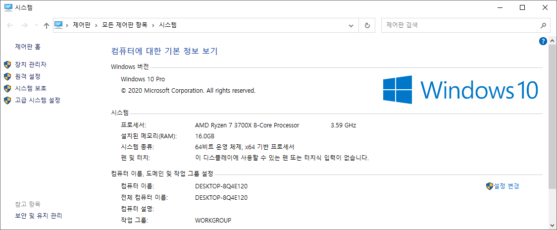Click the WORKGROUP value
Image resolution: width=557 pixels, height=230 pixels.
213,221
